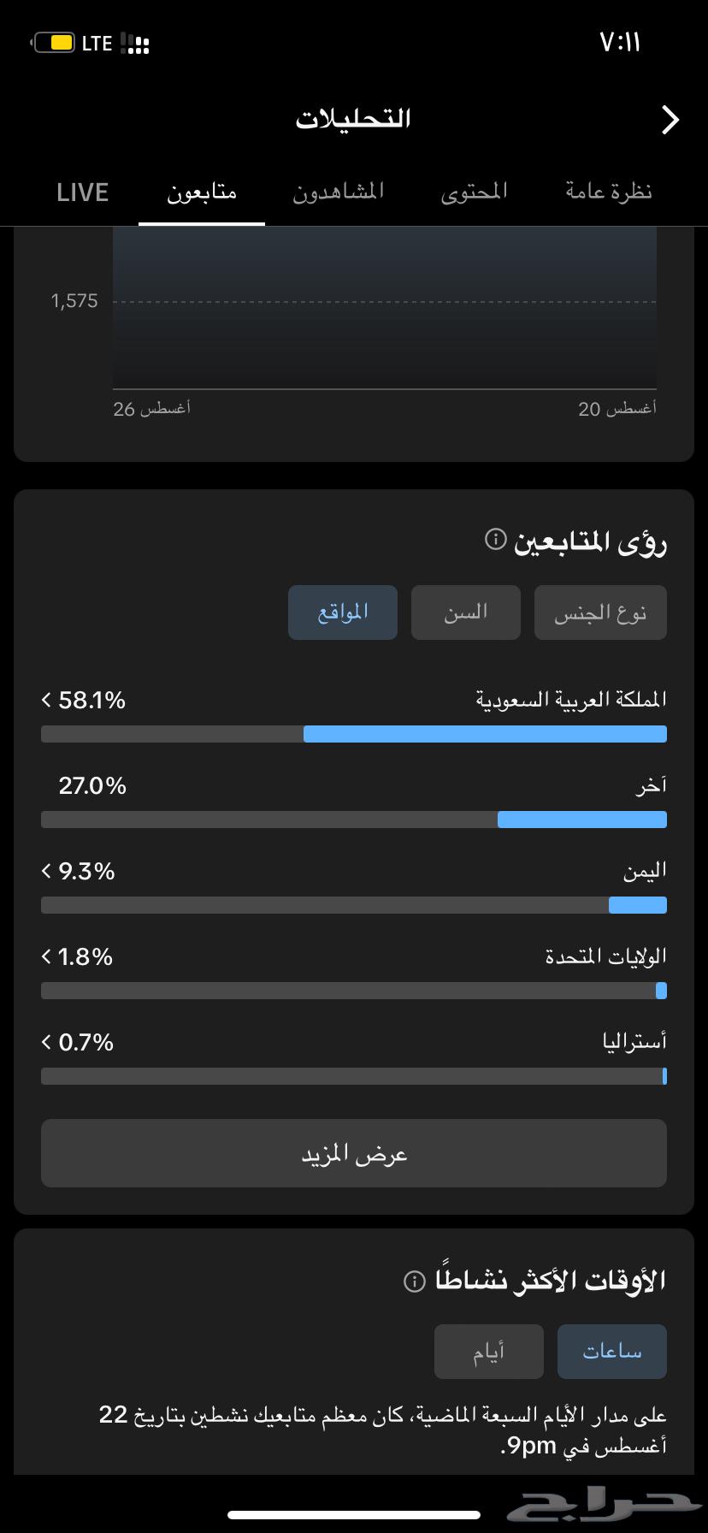The width and height of the screenshot is (708, 1533).
Task: Tap the أستراليا progress bar
Action: pos(353,1077)
